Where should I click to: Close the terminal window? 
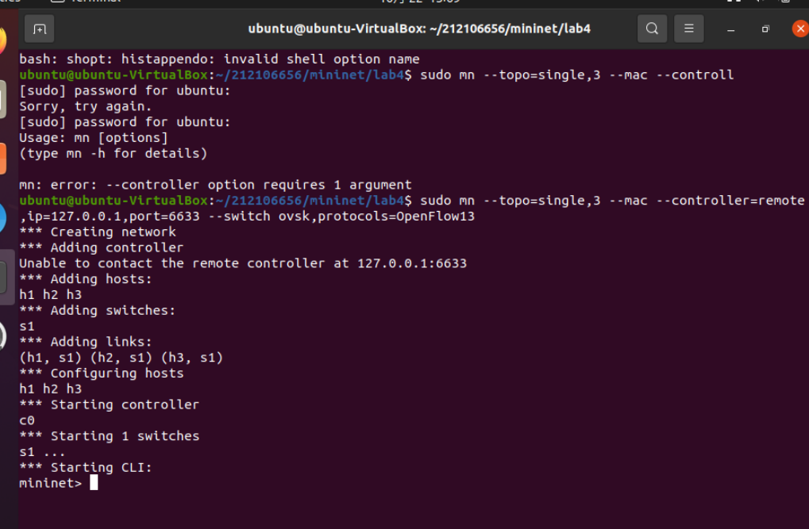[x=800, y=29]
